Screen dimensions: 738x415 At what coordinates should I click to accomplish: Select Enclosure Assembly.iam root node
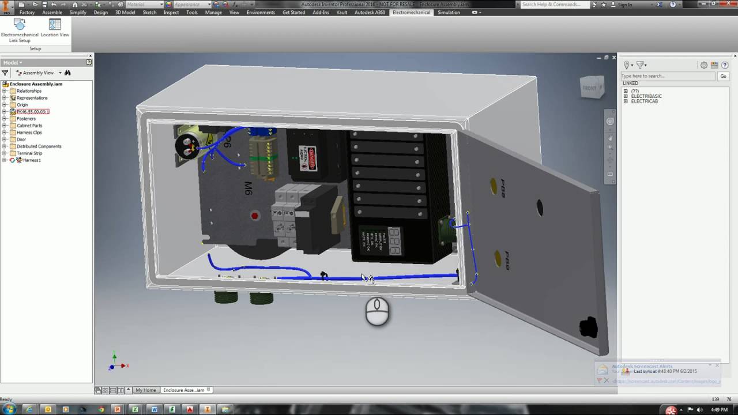[x=36, y=84]
